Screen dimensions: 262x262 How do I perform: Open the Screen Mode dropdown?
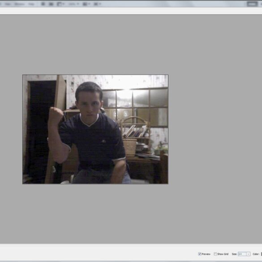[97, 4]
